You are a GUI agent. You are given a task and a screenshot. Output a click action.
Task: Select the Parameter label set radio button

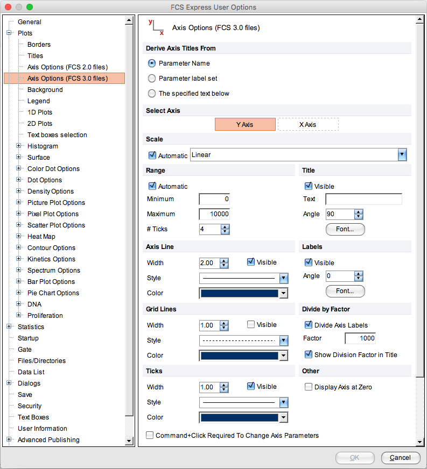tap(152, 79)
